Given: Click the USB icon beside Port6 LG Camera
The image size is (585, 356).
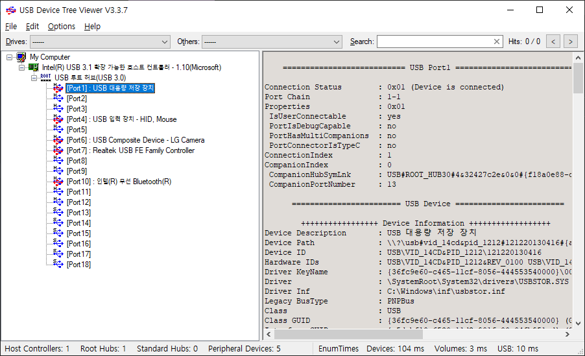Looking at the screenshot, I should (x=58, y=140).
